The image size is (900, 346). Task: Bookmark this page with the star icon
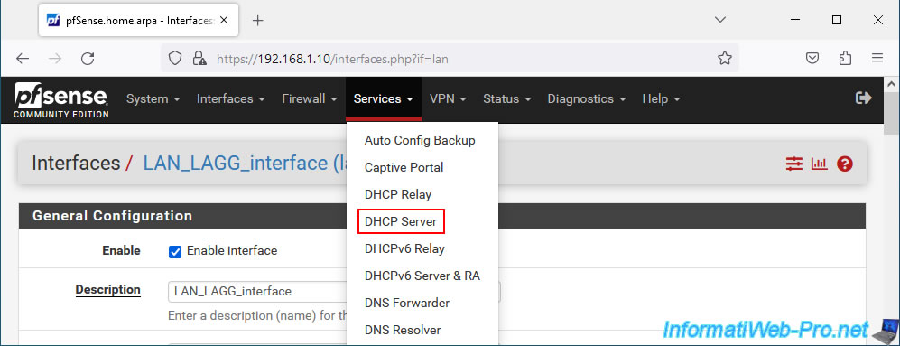pos(724,58)
